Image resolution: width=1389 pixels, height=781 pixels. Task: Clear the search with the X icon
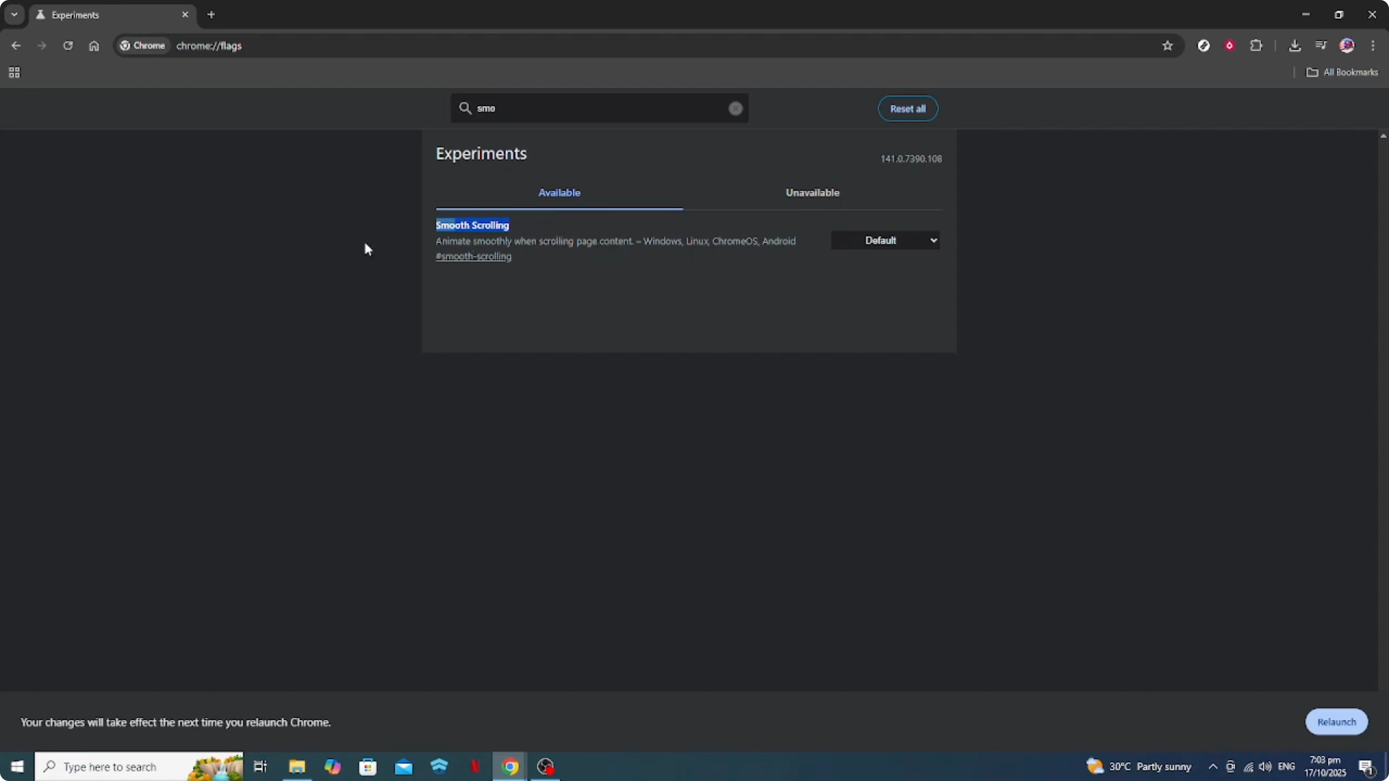(735, 108)
